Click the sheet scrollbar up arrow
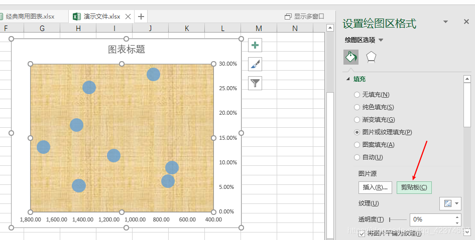 [330, 28]
